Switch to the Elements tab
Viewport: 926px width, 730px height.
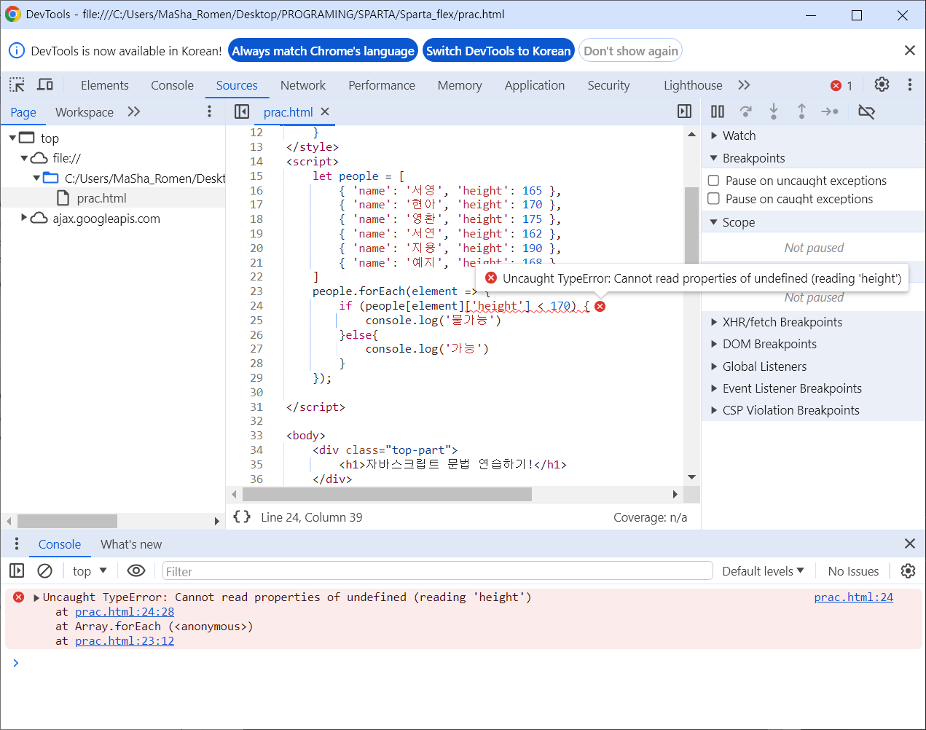[x=104, y=85]
